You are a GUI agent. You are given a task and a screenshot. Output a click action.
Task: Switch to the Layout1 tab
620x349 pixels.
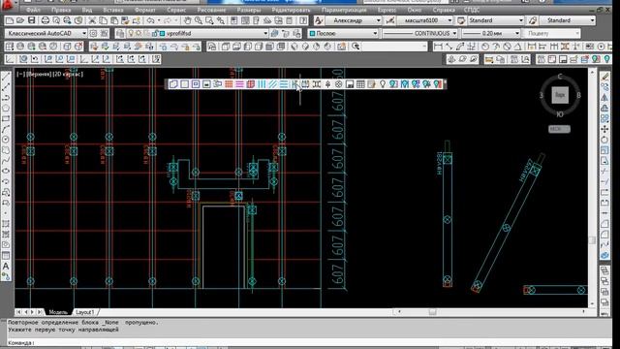(85, 312)
